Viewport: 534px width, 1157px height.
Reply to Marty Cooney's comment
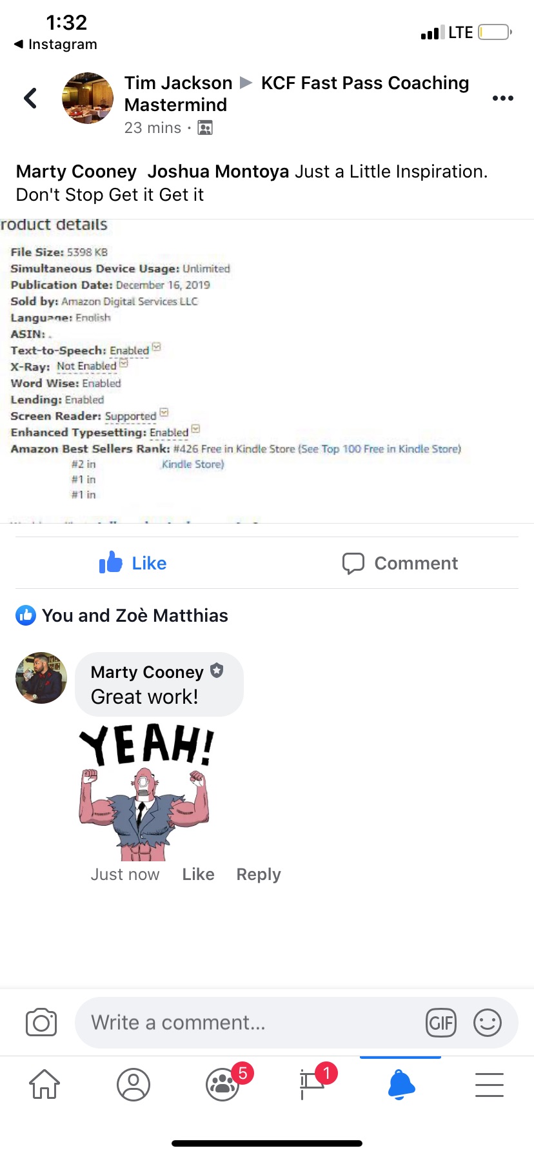pos(259,874)
